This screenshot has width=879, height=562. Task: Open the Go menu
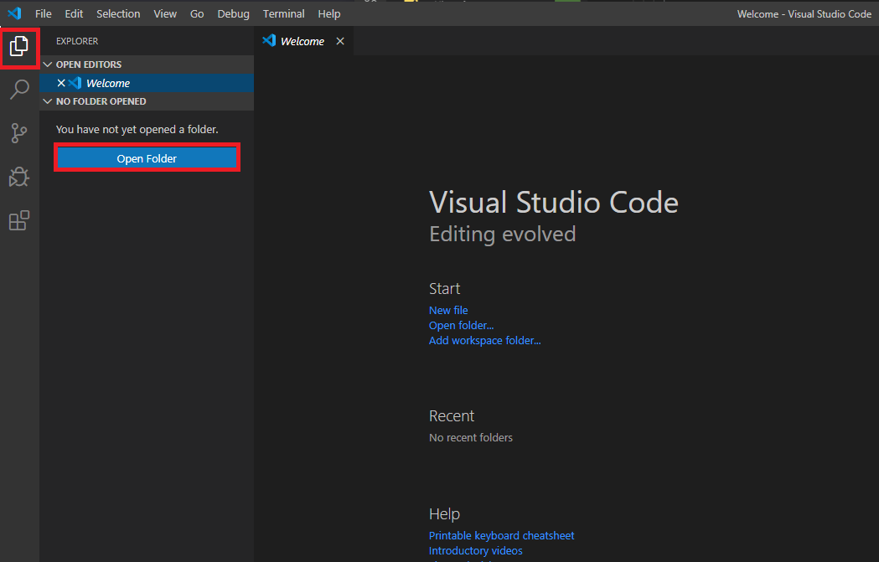[197, 14]
